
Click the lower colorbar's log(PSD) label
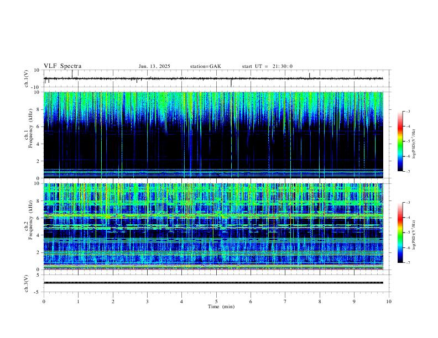click(x=414, y=235)
